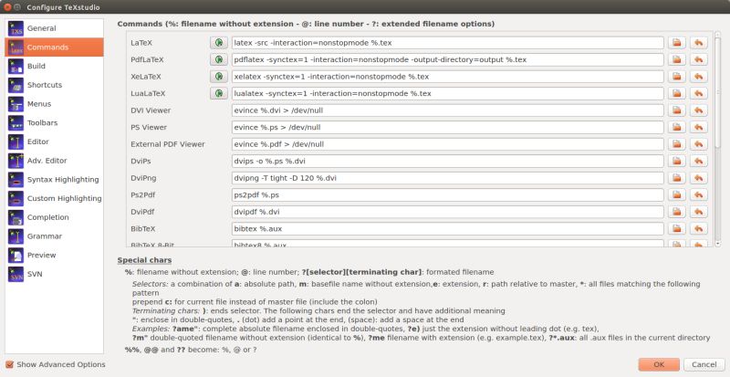Open the SVN settings page
Viewport: 730px width, 377px height.
pyautogui.click(x=54, y=274)
